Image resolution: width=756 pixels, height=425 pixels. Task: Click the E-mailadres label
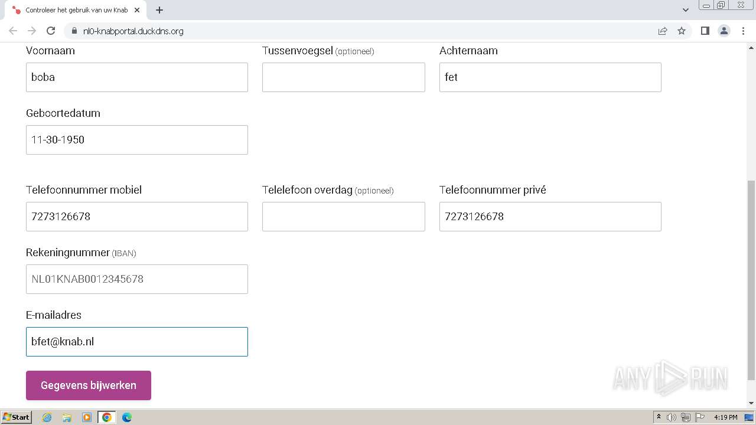(54, 315)
